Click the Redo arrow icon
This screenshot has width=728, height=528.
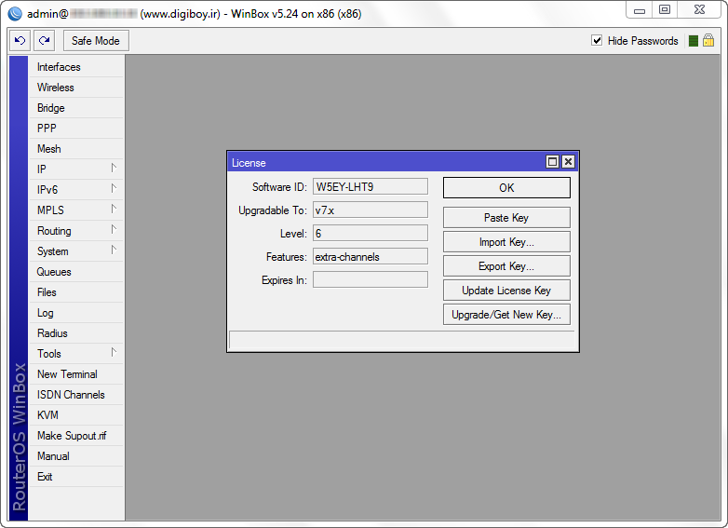(44, 40)
